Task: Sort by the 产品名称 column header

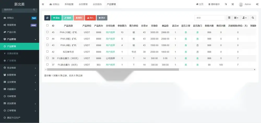Action: coord(68,26)
